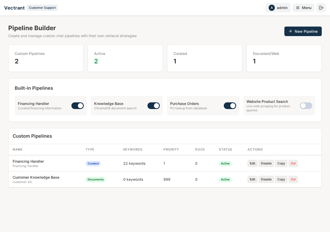Image resolution: width=330 pixels, height=232 pixels.
Task: Delete the Financing Handler pipeline
Action: (293, 163)
